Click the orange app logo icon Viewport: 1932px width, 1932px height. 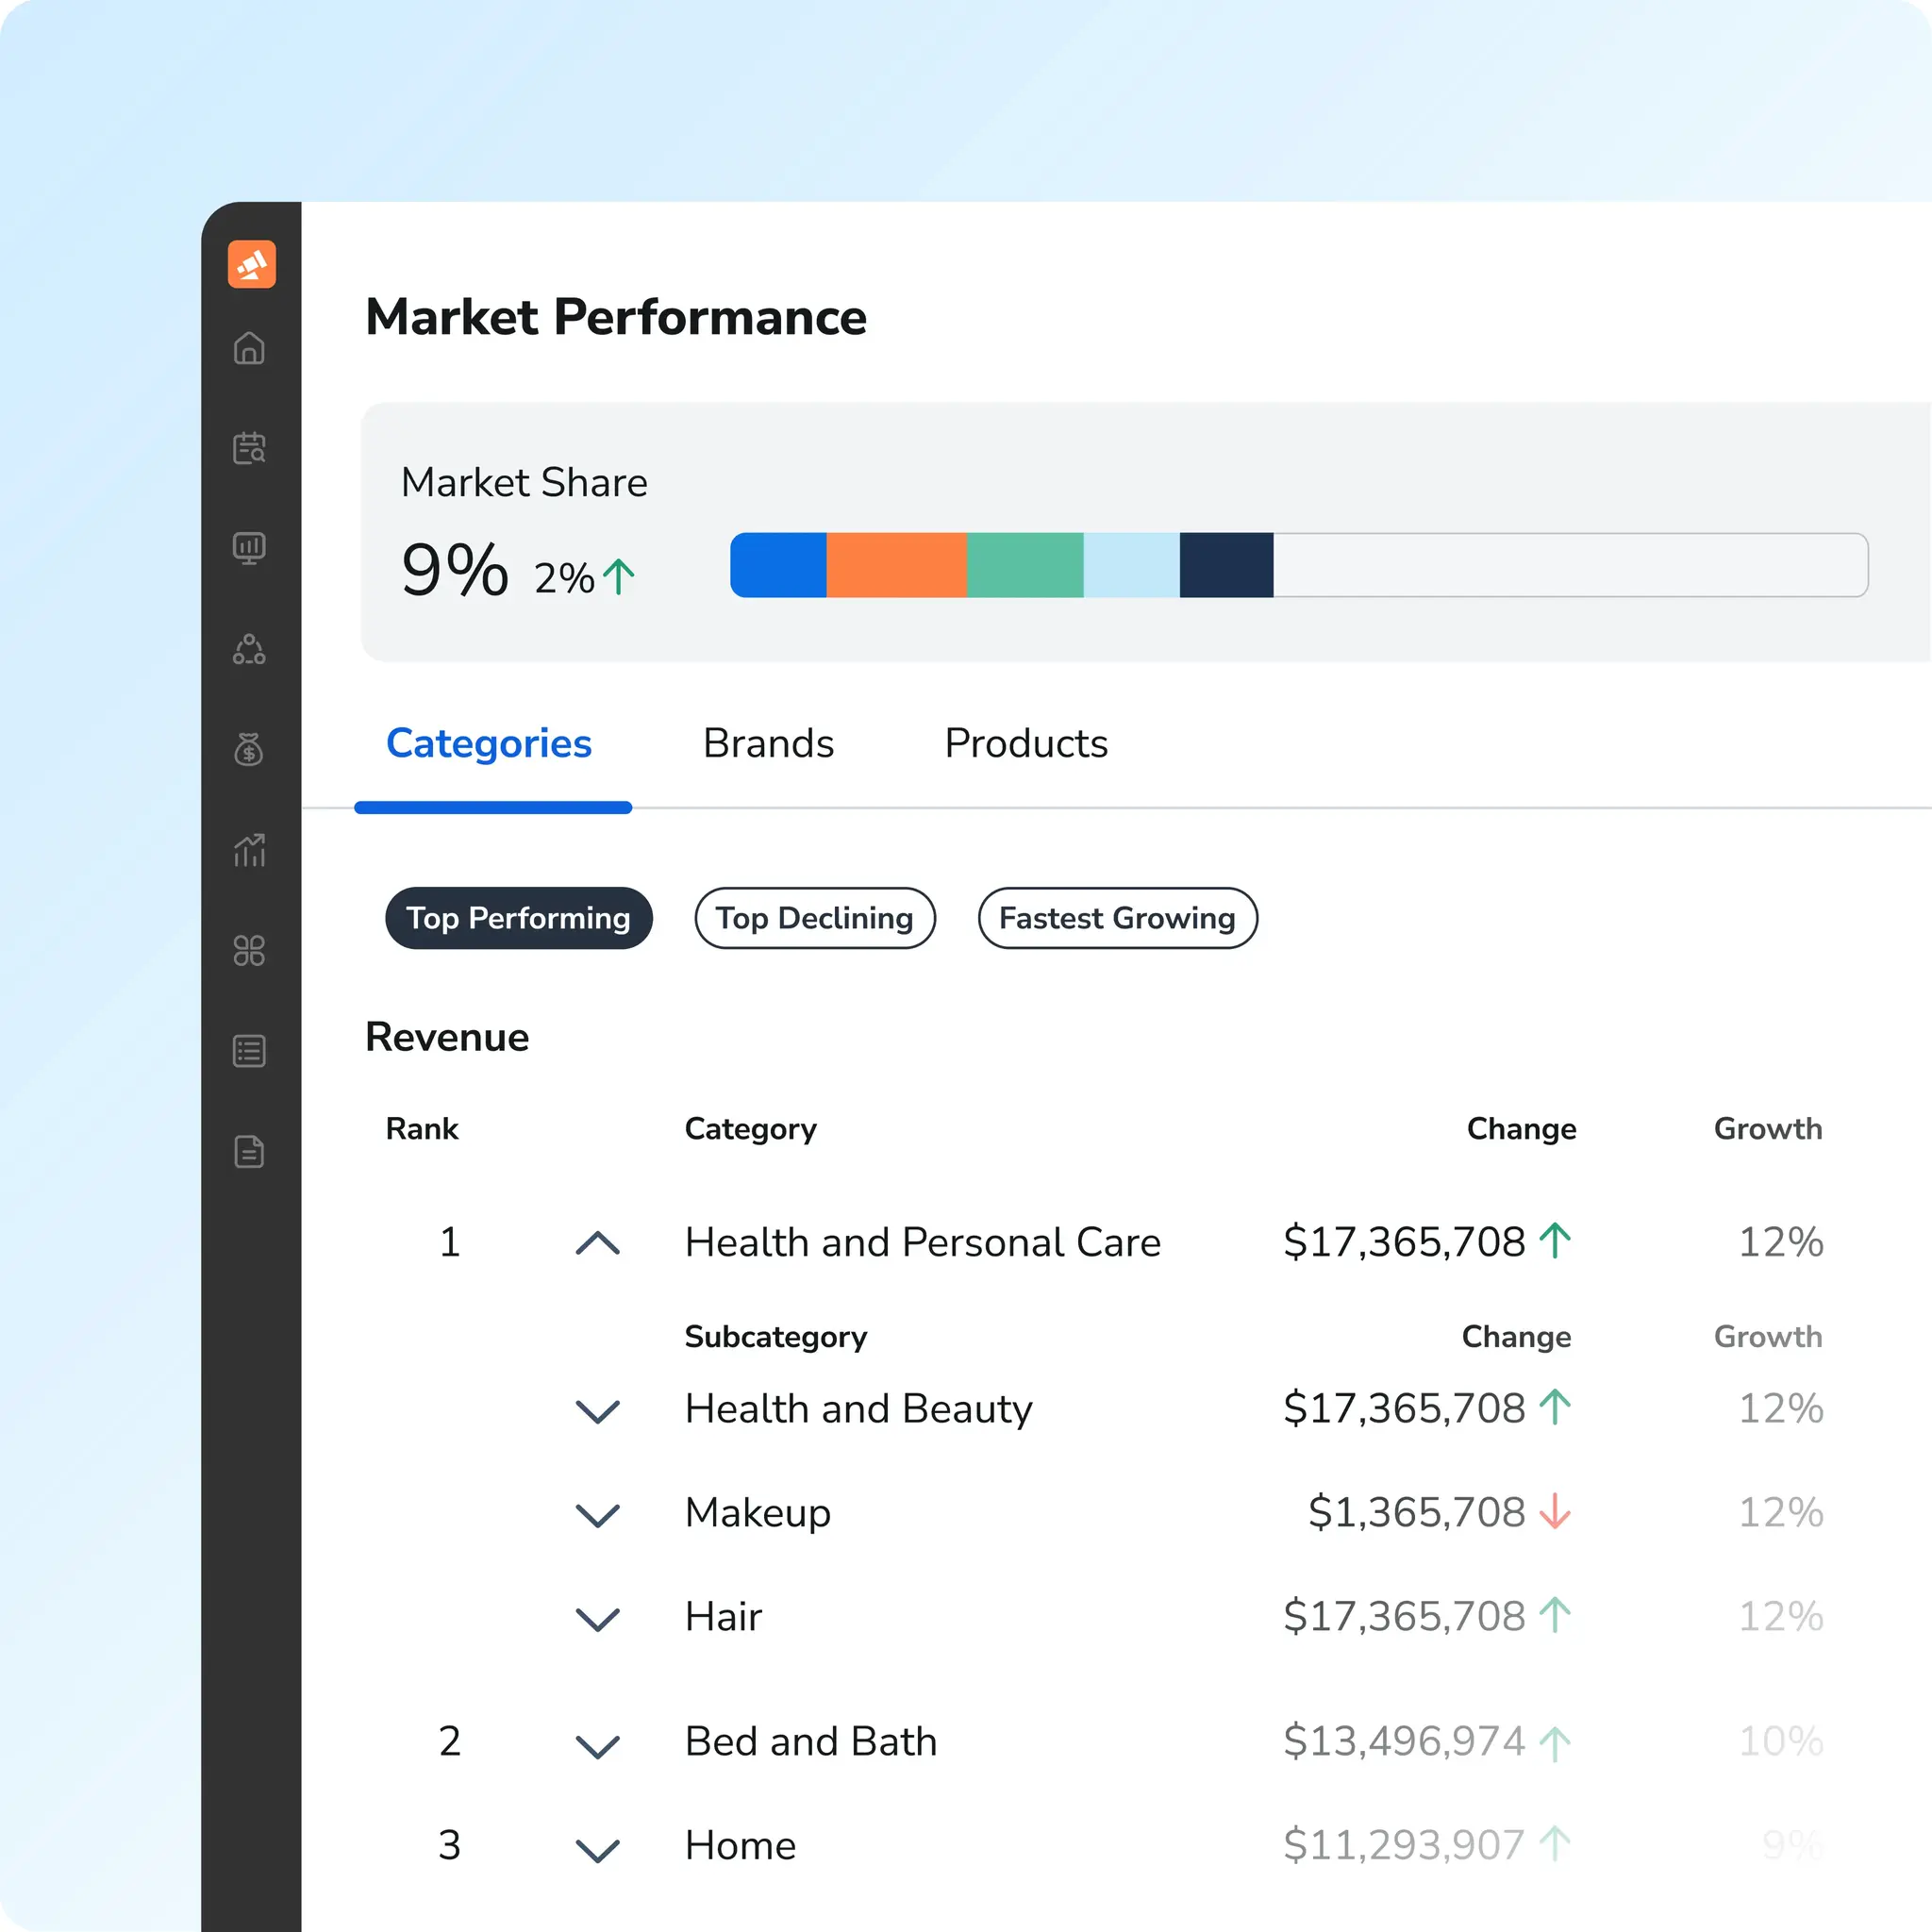251,264
